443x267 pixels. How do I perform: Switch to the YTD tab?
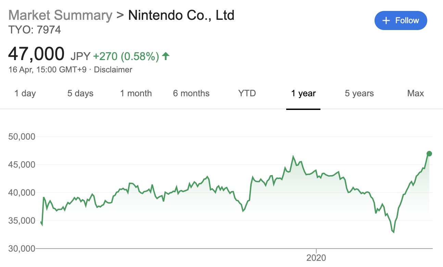(247, 93)
